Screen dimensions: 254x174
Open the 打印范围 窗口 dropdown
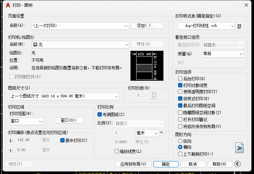coord(26,121)
